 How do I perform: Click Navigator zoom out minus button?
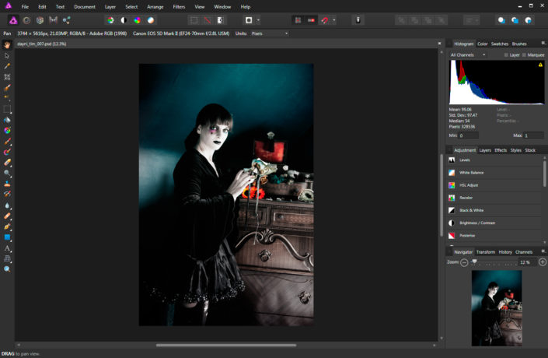pyautogui.click(x=464, y=262)
